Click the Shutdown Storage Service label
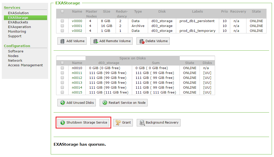Image resolution: width=274 pixels, height=157 pixels. click(87, 123)
